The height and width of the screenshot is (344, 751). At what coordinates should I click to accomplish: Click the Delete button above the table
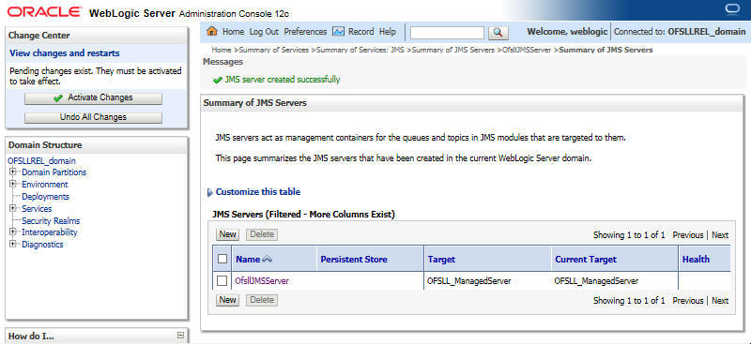pyautogui.click(x=262, y=234)
